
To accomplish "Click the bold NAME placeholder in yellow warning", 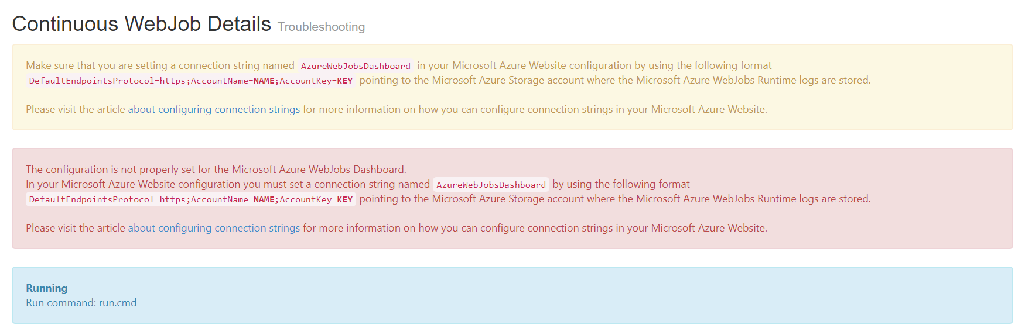I will (264, 81).
